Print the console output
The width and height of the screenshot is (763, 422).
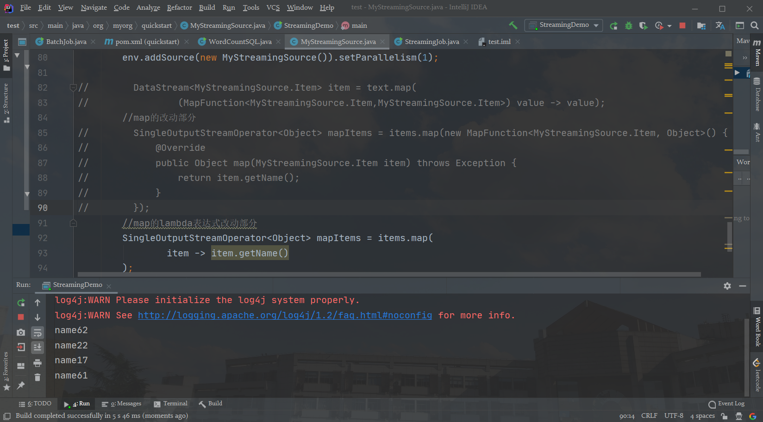pyautogui.click(x=38, y=363)
